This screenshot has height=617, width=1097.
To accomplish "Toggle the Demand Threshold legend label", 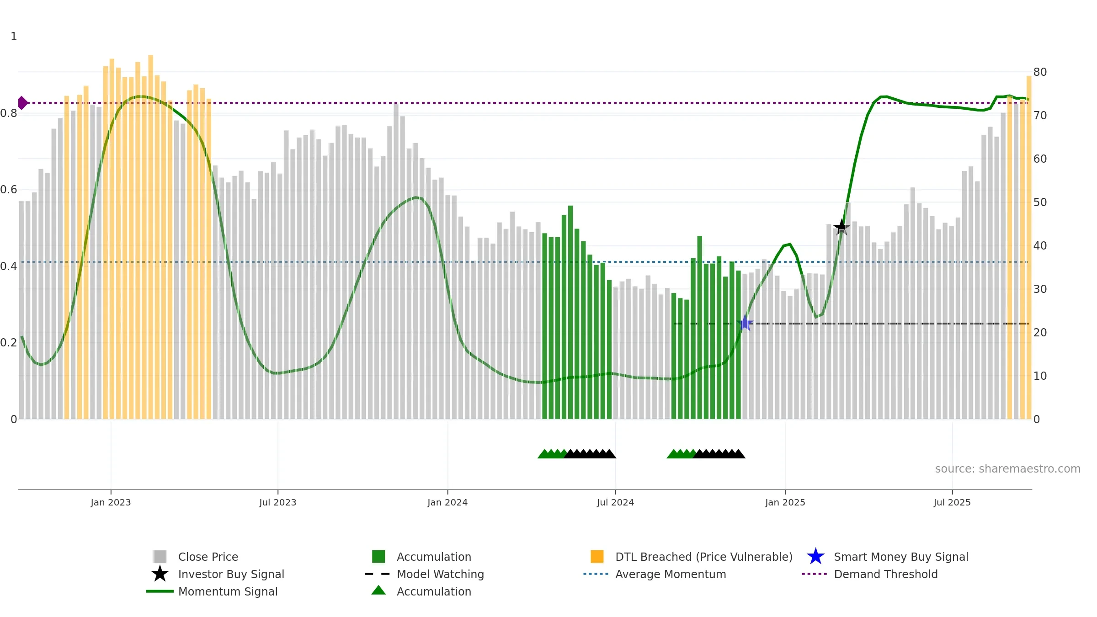I will pyautogui.click(x=886, y=574).
